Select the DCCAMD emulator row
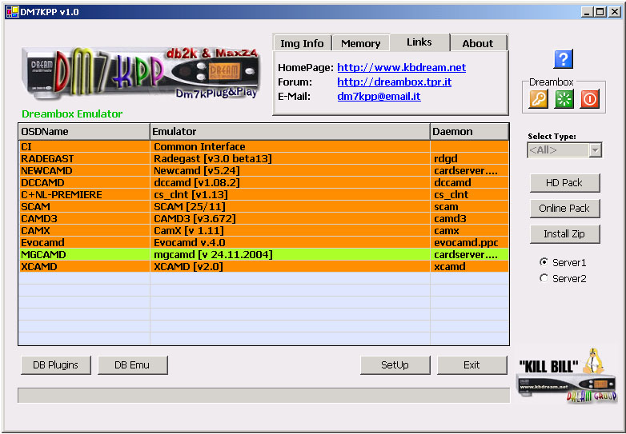The width and height of the screenshot is (626, 434). (263, 182)
